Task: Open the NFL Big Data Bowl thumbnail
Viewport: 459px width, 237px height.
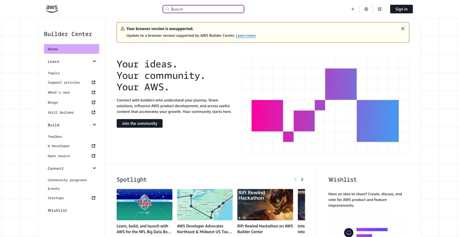Action: coord(145,205)
